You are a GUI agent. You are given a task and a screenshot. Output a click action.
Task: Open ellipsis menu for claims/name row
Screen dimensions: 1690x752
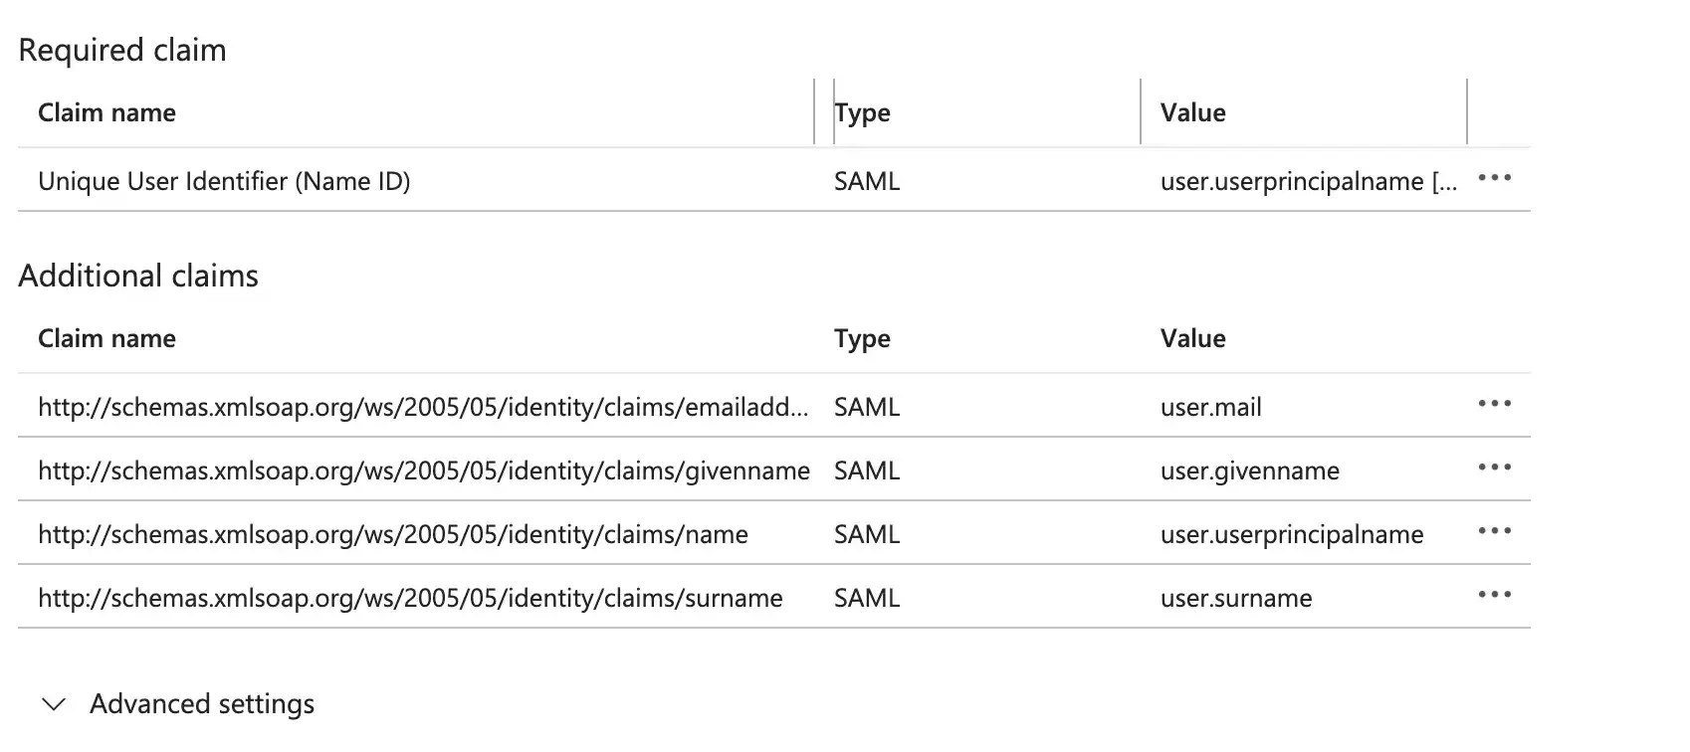coord(1494,532)
